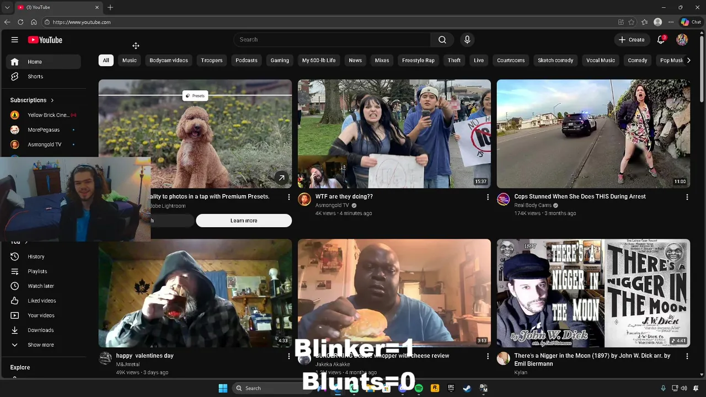Screen dimensions: 706x397
Task: Add page to favorites with star icon
Action: [x=632, y=22]
